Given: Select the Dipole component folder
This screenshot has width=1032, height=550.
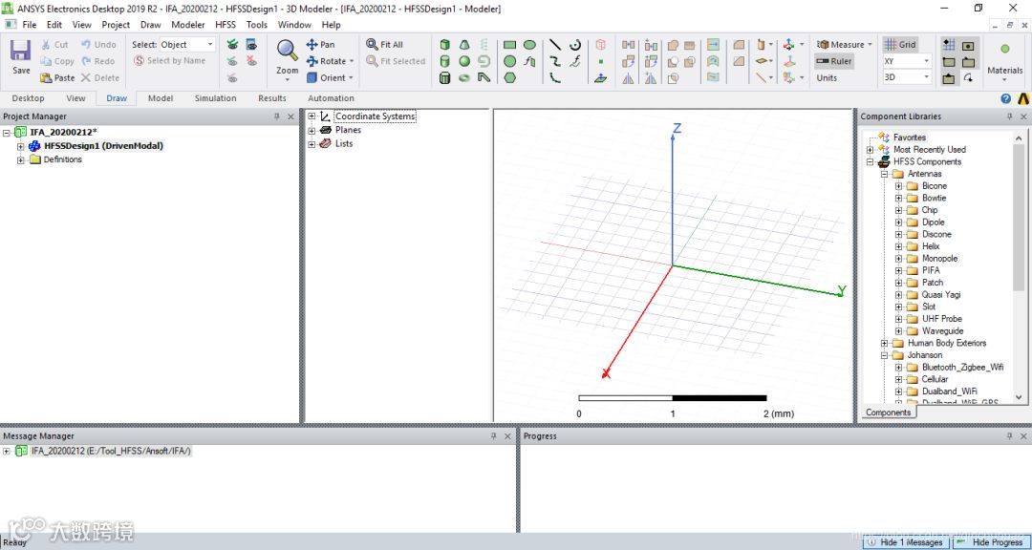Looking at the screenshot, I should click(934, 222).
